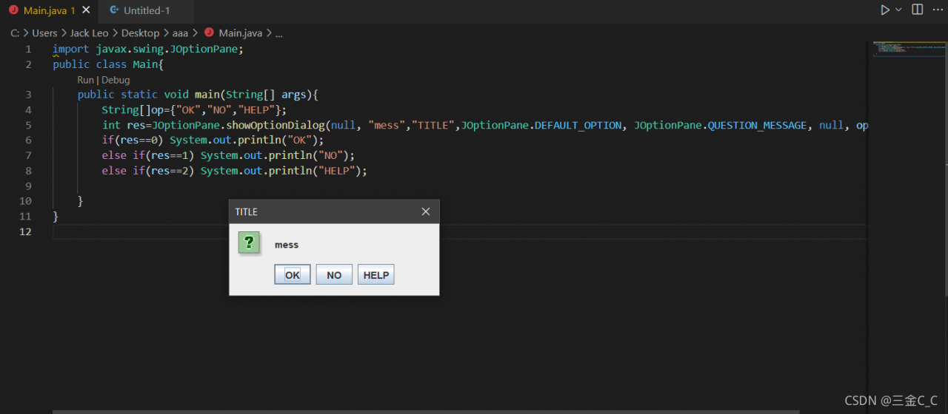Switch to the Untitled-1 tab
The width and height of the screenshot is (948, 414).
146,10
